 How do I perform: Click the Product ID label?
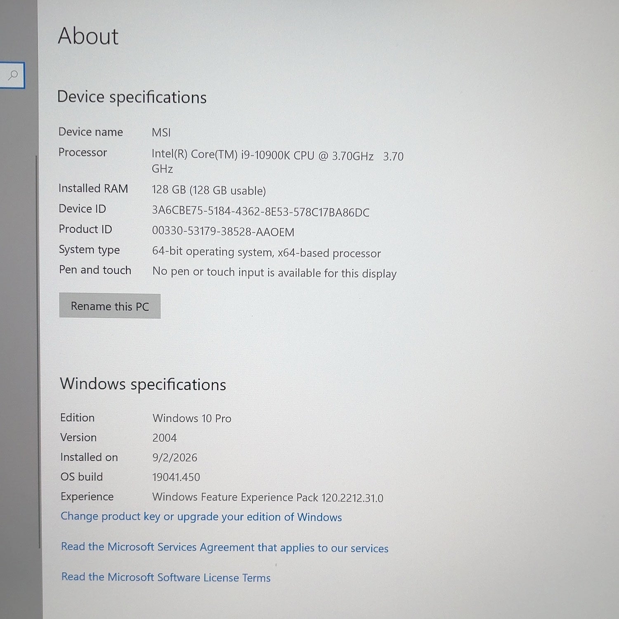[85, 229]
